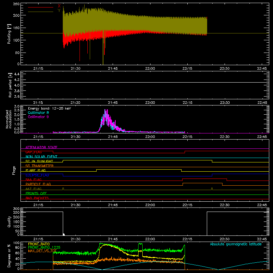Click the 3.6 tick on Roll period axis
Image resolution: width=273 pixels, height=273 pixels.
17,96
